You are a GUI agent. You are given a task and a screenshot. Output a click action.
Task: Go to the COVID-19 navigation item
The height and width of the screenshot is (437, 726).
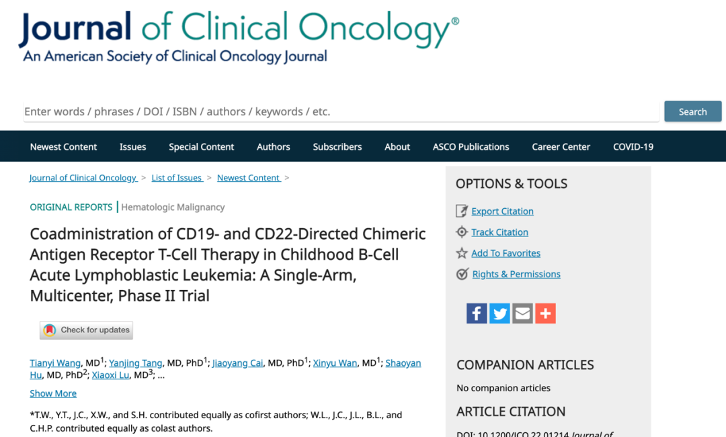633,147
